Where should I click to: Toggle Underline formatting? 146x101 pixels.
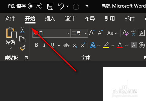(x=52, y=45)
